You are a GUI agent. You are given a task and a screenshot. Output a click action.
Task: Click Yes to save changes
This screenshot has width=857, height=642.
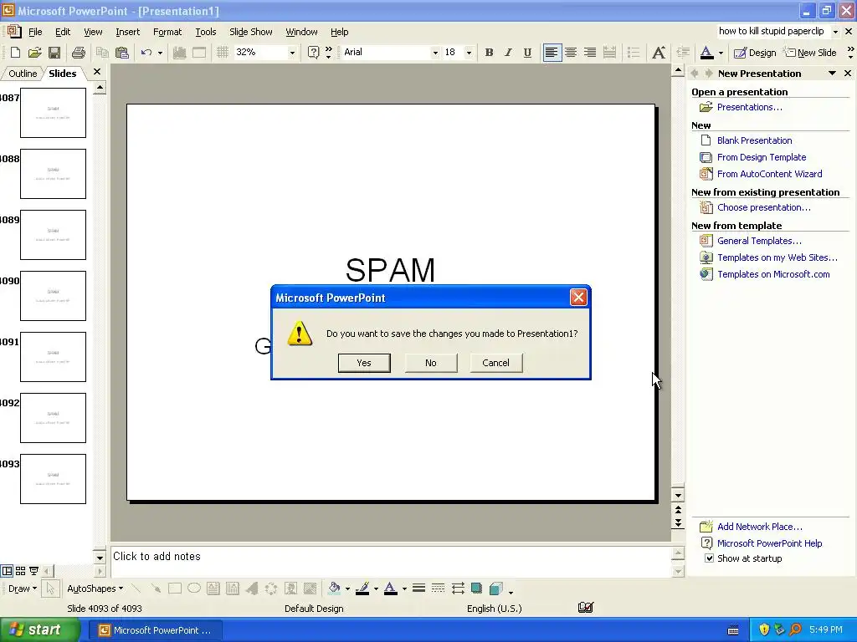[x=364, y=363]
